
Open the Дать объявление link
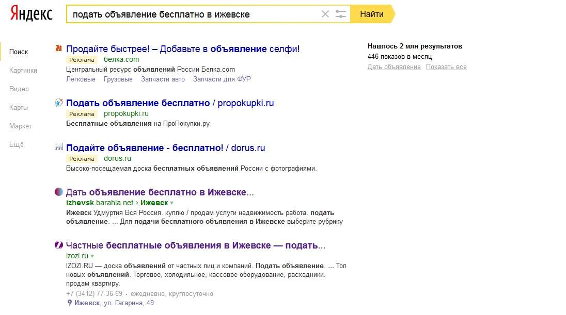(x=394, y=67)
